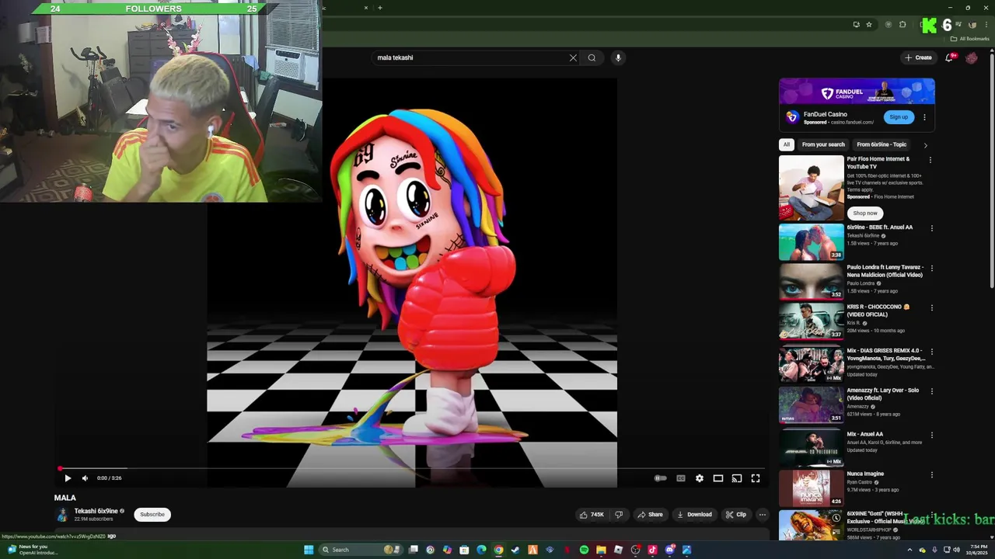Open Microsoft Edge from the taskbar
Screen dimensions: 995x559
(x=481, y=550)
